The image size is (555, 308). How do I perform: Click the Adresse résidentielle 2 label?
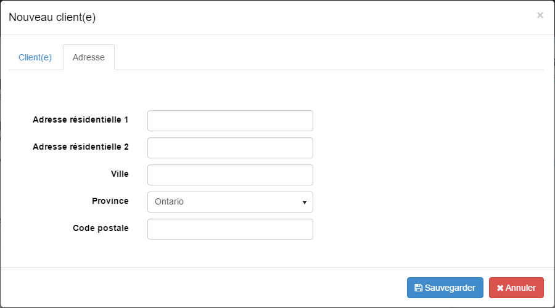click(80, 147)
